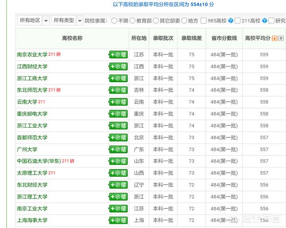Viewport: 286px width, 228px height.
Task: Tick the 211高校 checkbox
Action: pos(237,21)
